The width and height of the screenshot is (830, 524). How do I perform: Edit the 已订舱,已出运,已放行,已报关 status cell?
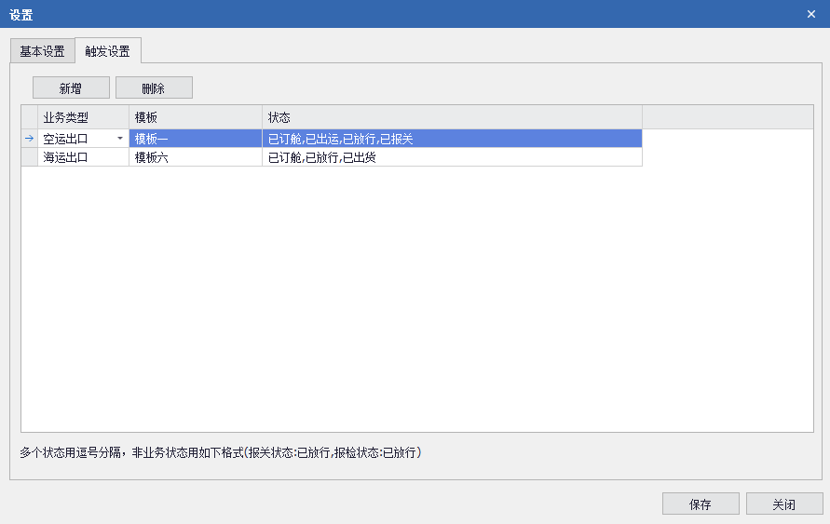click(x=452, y=139)
